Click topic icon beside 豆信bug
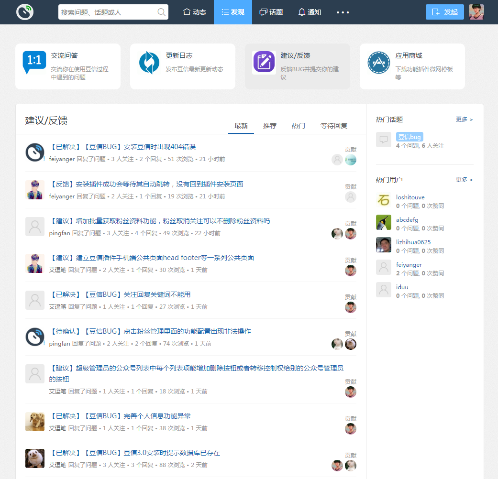This screenshot has width=498, height=479. (384, 140)
